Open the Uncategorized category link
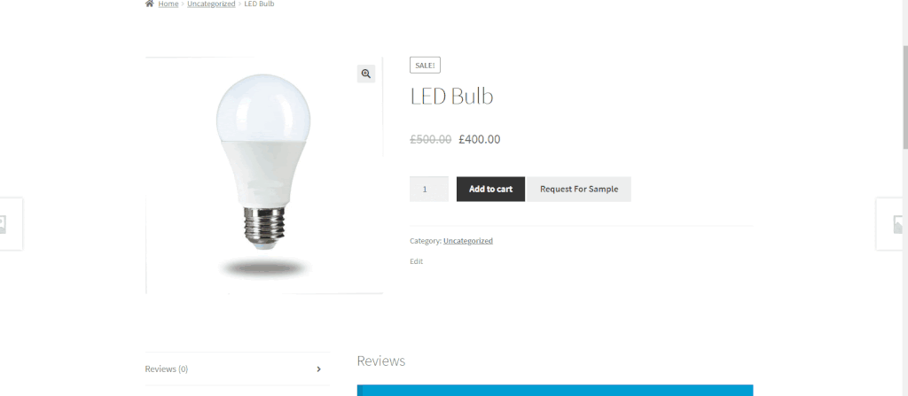This screenshot has width=908, height=396. pyautogui.click(x=468, y=241)
